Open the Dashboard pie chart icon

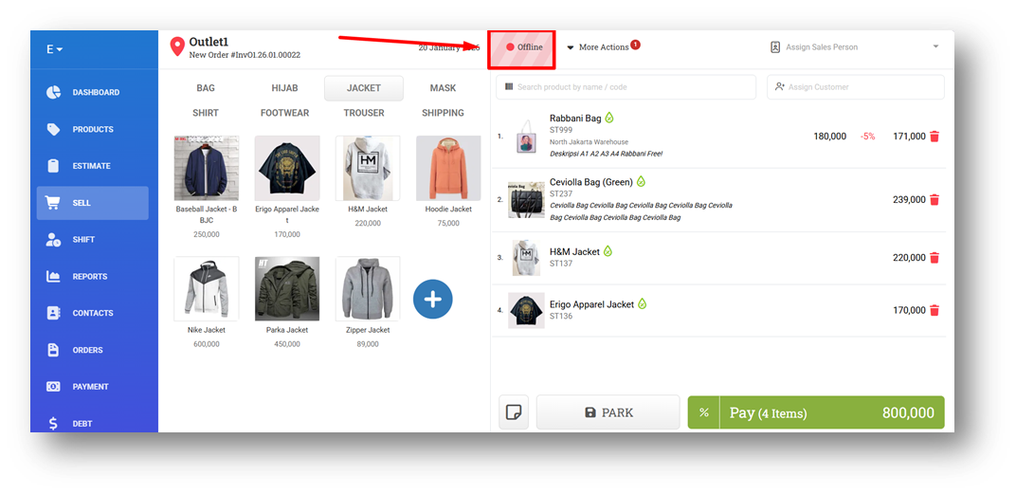pyautogui.click(x=53, y=92)
